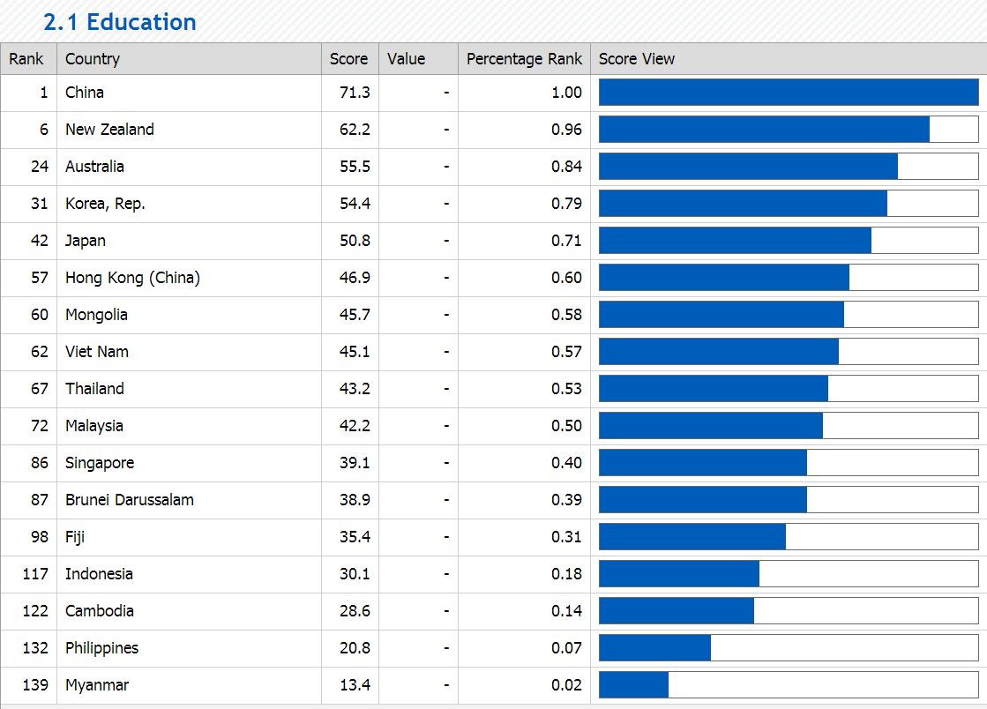The image size is (987, 709).
Task: Click rank number 98 for Fiji
Action: (40, 536)
